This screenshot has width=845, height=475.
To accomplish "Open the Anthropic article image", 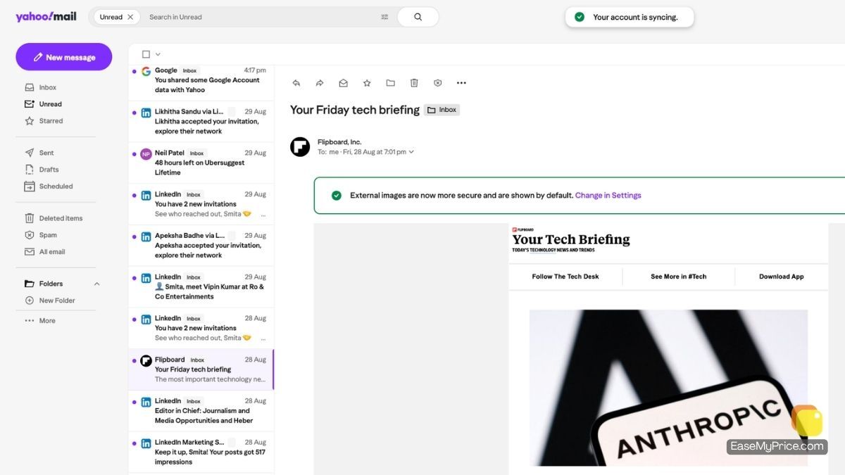I will 668,387.
